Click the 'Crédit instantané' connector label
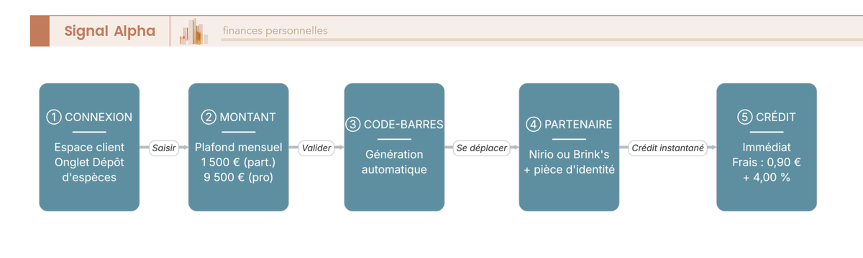This screenshot has height=258, width=863. (668, 148)
